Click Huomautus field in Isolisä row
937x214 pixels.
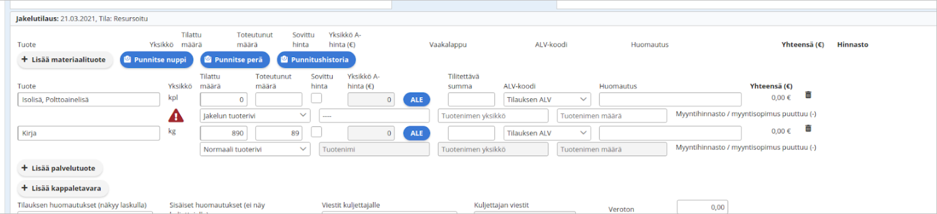[670, 100]
